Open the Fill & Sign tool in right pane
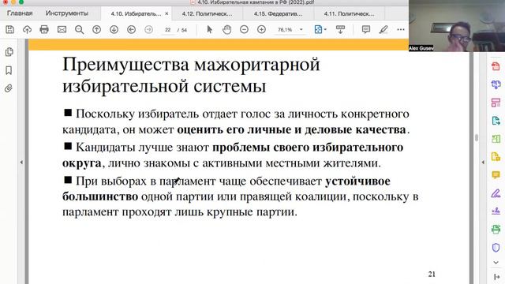The height and width of the screenshot is (284, 505). (x=496, y=193)
